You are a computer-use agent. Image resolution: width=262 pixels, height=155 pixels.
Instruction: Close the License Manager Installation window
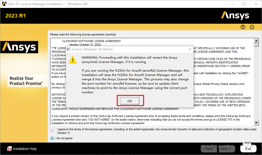pos(256,4)
